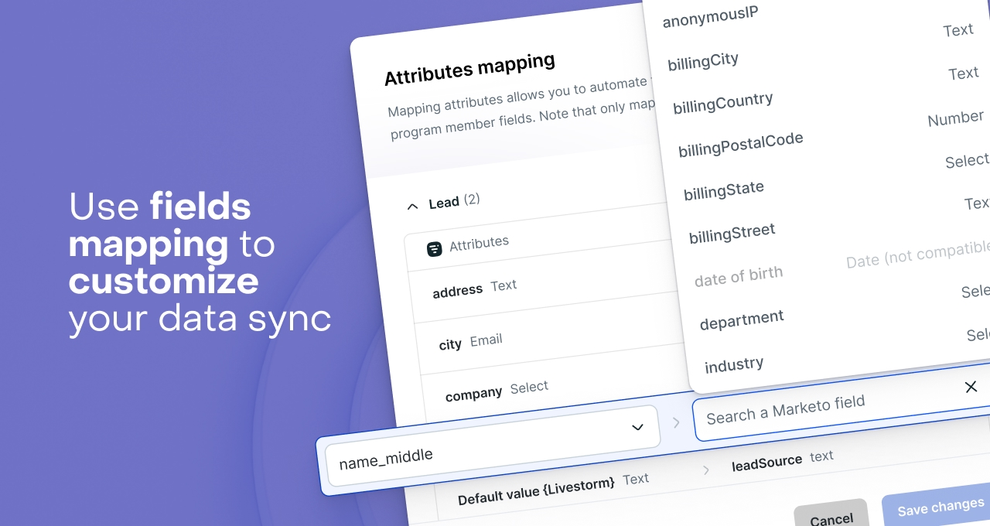Clear the Marketo field search with X
Image resolution: width=990 pixels, height=526 pixels.
pos(971,387)
